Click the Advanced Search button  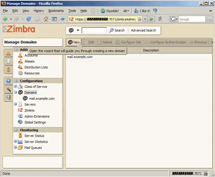[143, 30]
